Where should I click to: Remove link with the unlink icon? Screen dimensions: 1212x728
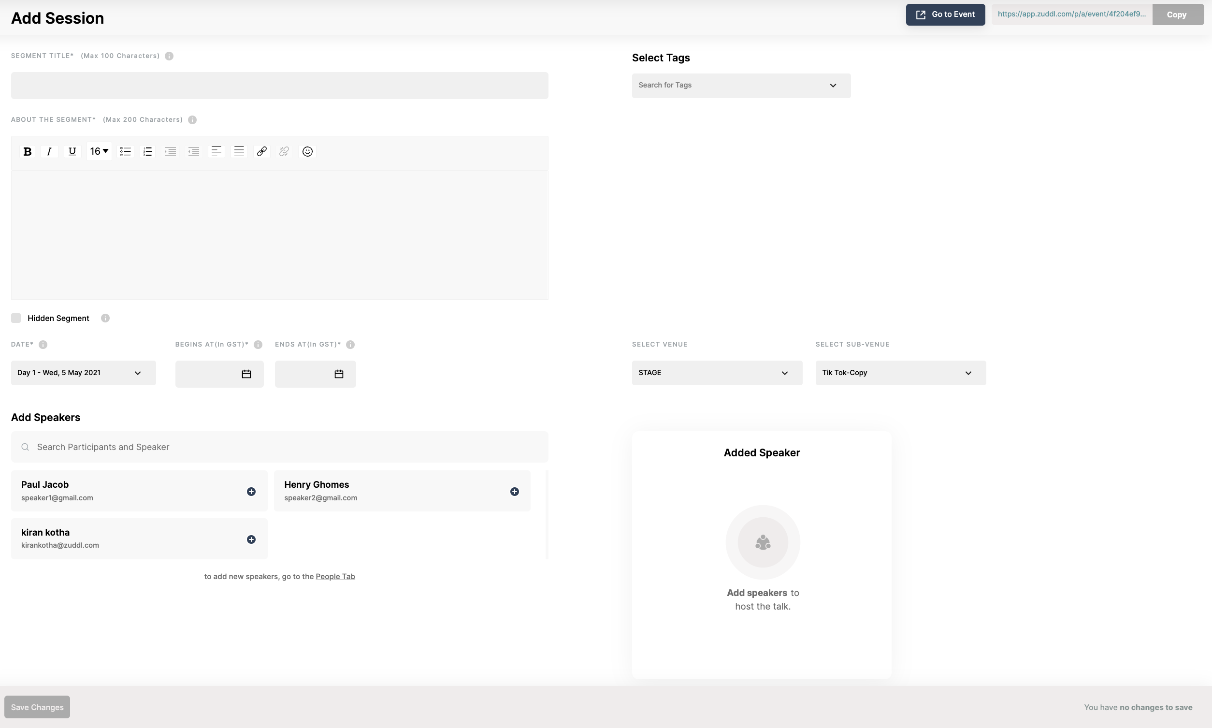284,152
